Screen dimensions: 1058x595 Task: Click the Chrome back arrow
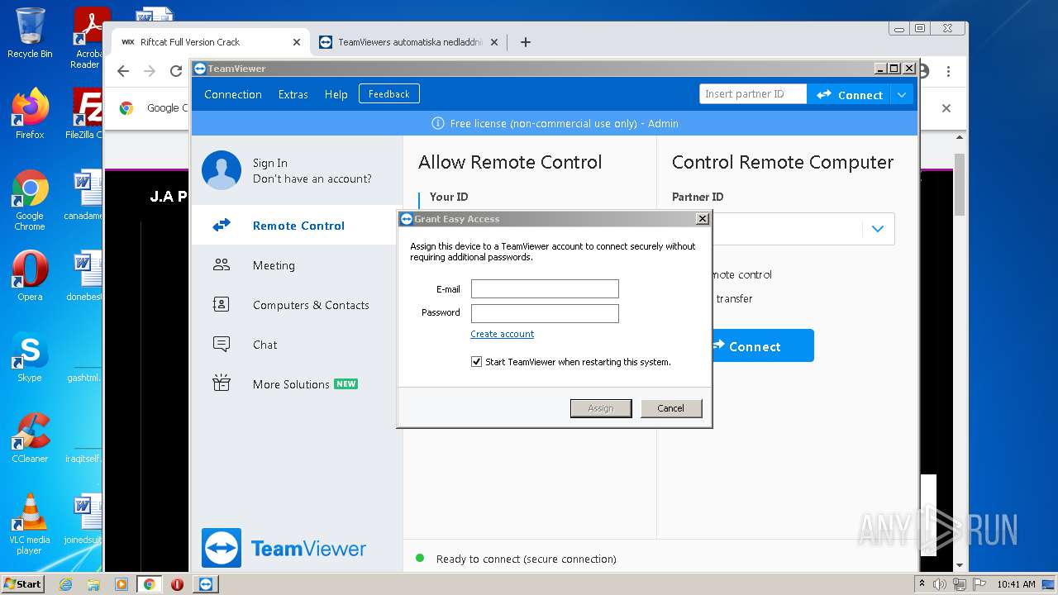(x=123, y=71)
